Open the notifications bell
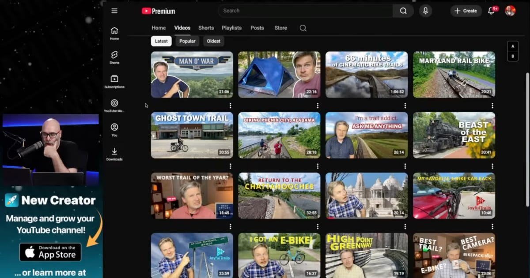This screenshot has width=530, height=278. [x=492, y=11]
